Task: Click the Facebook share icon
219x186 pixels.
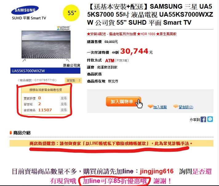Action: coord(203,119)
